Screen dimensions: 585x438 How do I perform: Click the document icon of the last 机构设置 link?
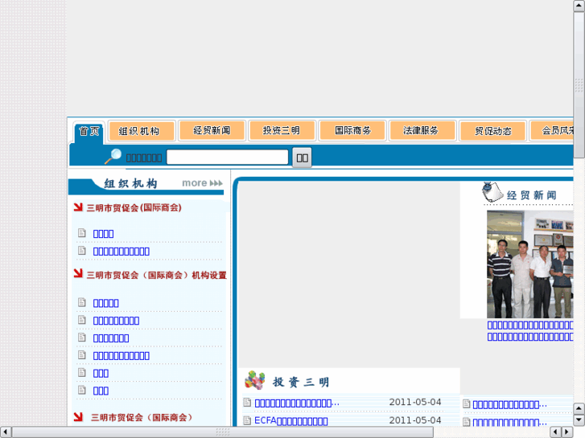(82, 390)
